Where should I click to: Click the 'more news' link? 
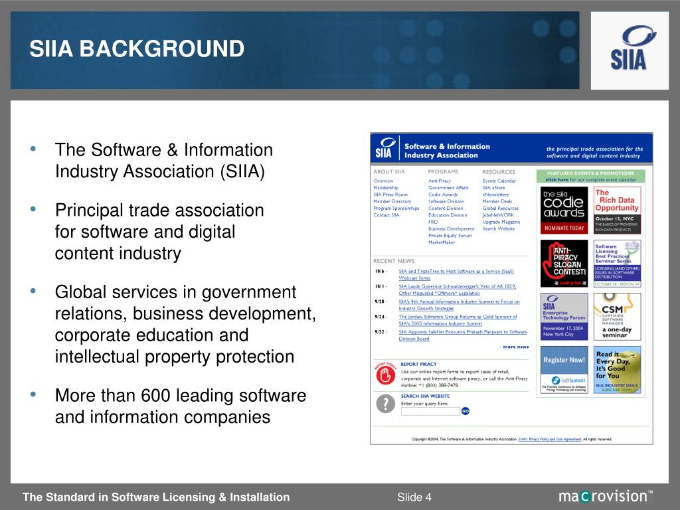tap(515, 347)
